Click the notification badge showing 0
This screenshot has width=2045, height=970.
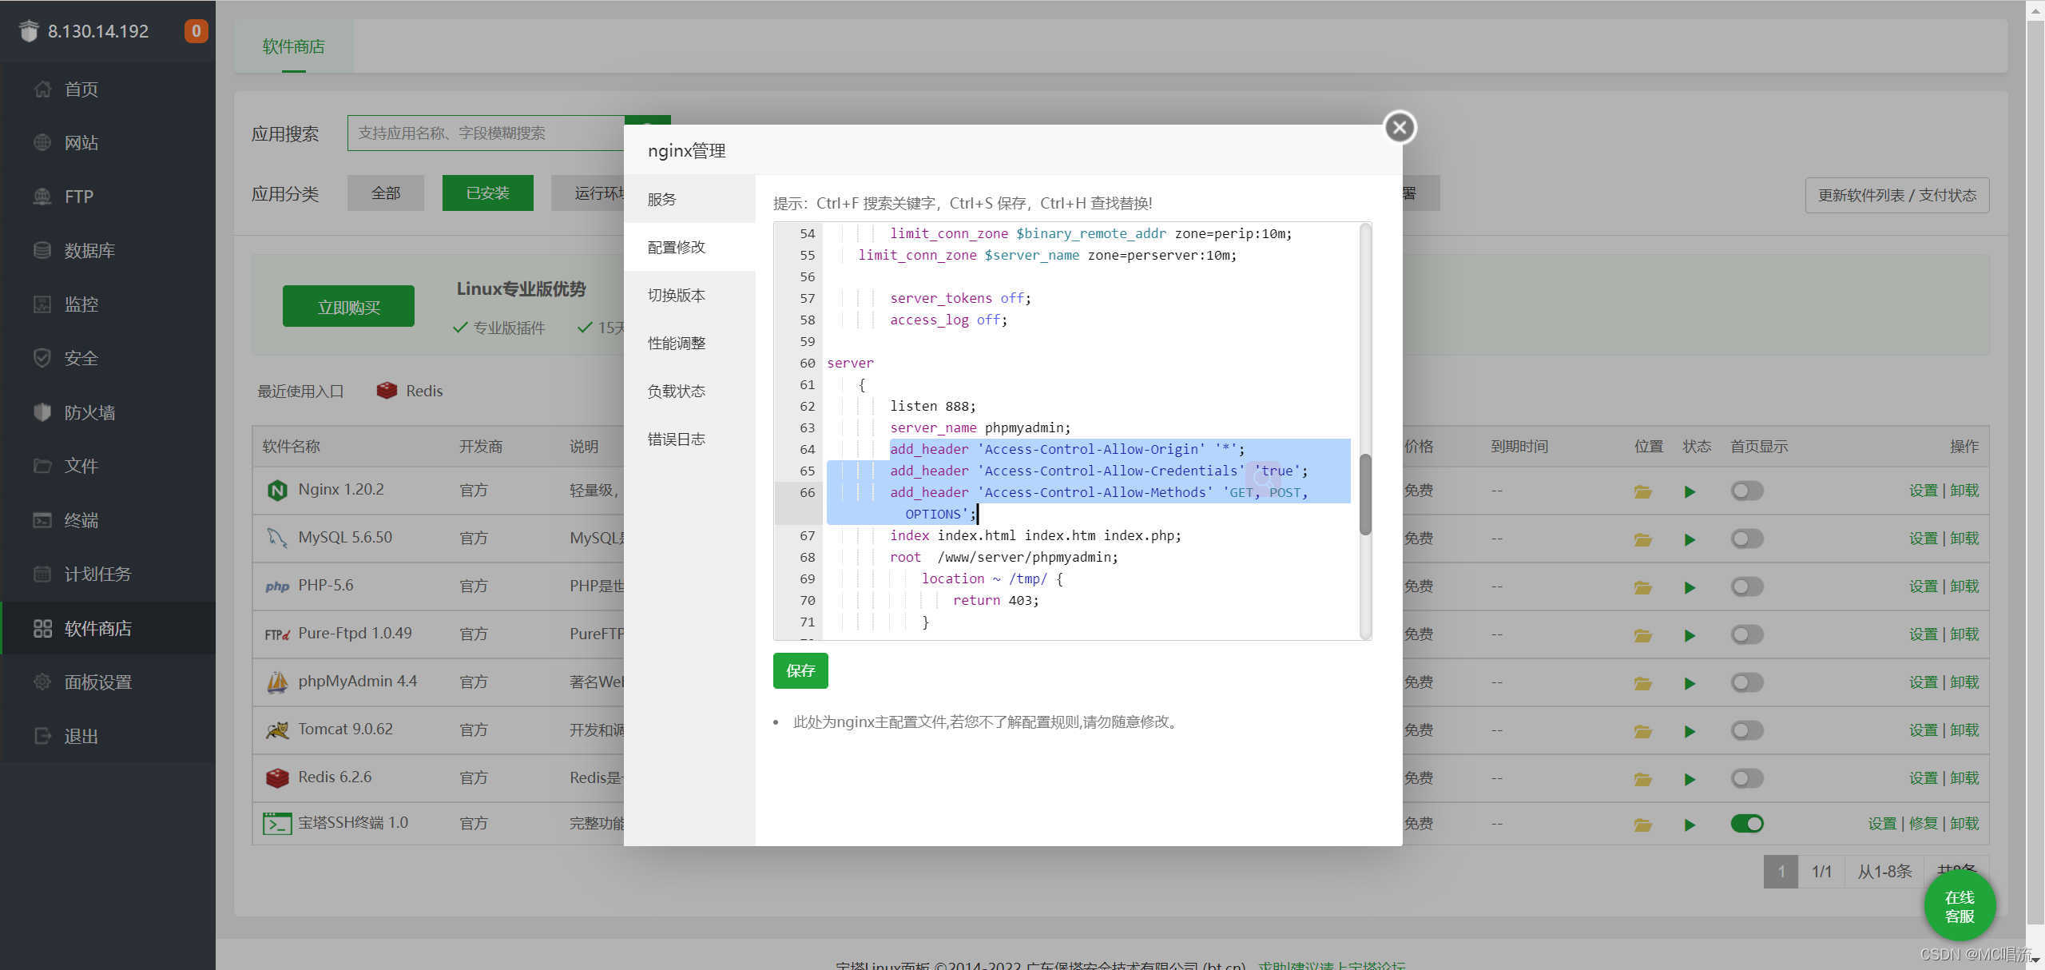[196, 31]
